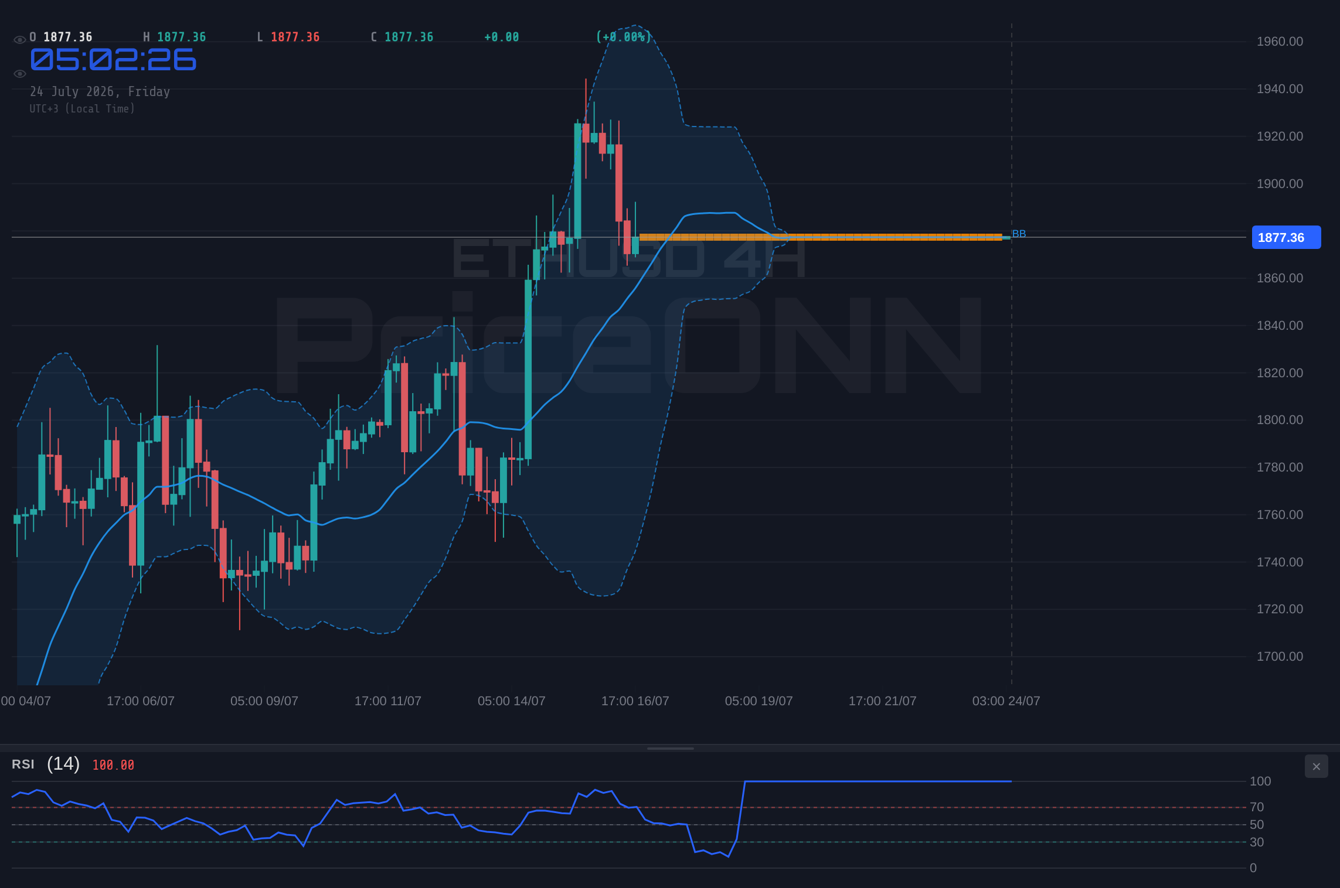The height and width of the screenshot is (888, 1340).
Task: Click the 1900.00 price axis label
Action: (1280, 184)
